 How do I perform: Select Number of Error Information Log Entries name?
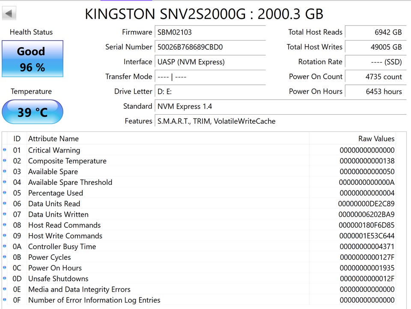94,300
